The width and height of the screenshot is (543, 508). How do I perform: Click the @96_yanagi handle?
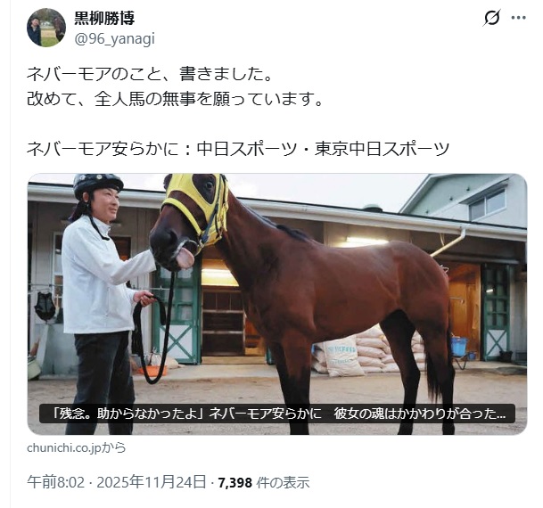pos(115,39)
